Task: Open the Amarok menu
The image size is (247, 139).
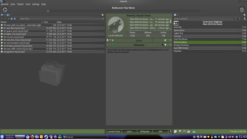Action: pyautogui.click(x=4, y=4)
